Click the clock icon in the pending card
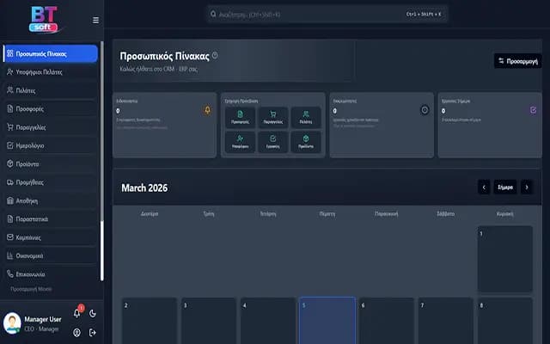 425,110
